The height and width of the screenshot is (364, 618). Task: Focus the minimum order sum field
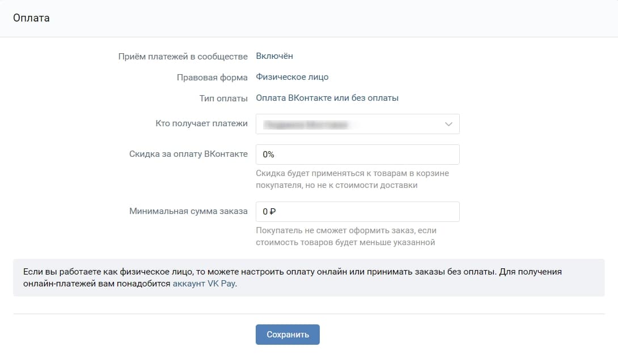point(357,211)
